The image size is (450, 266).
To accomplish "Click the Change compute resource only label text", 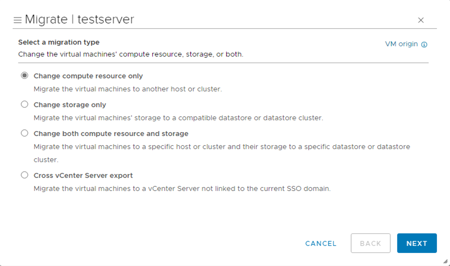I will pyautogui.click(x=88, y=76).
